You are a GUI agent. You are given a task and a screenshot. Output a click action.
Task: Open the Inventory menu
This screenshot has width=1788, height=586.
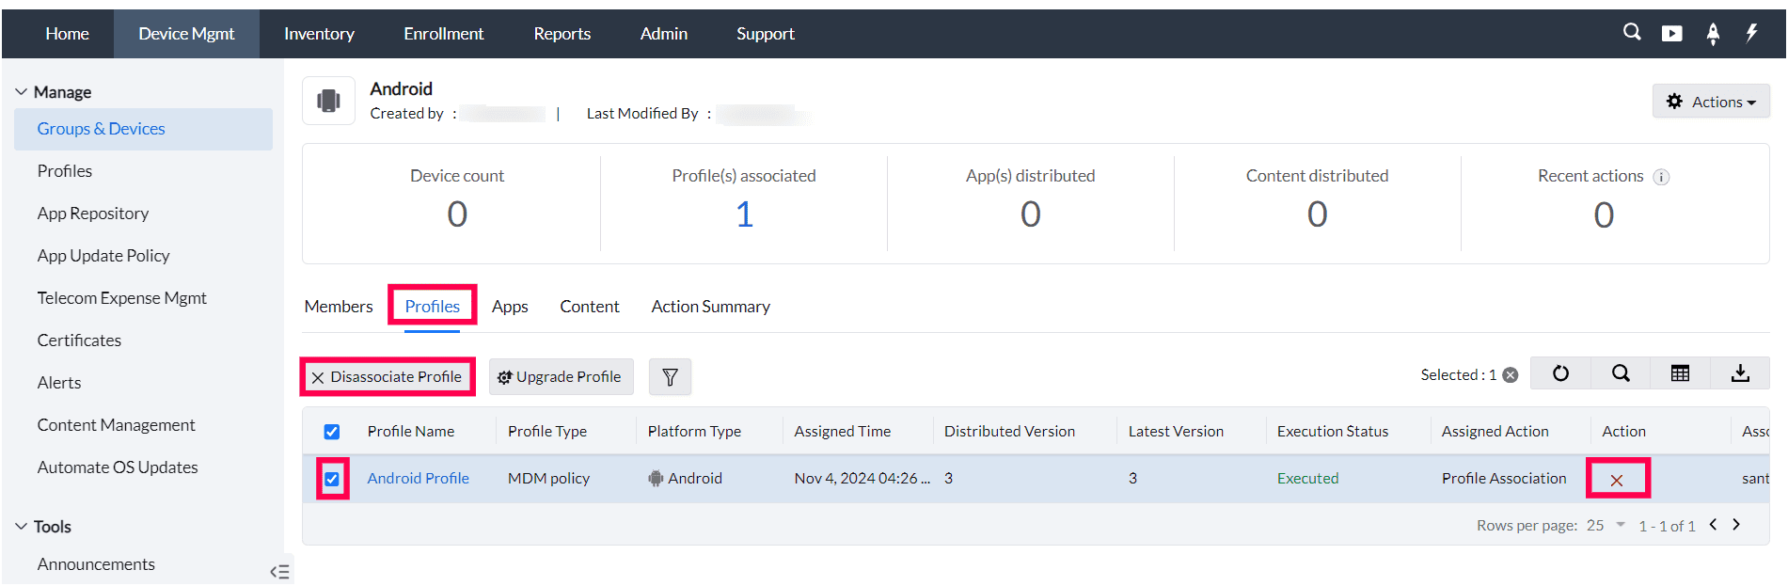pyautogui.click(x=319, y=34)
